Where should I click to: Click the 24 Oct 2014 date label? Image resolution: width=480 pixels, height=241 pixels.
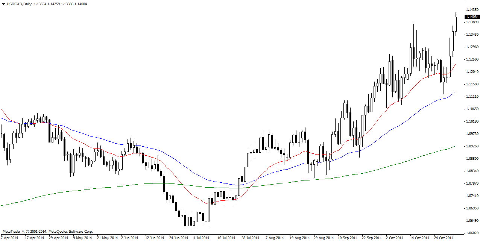pos(444,238)
